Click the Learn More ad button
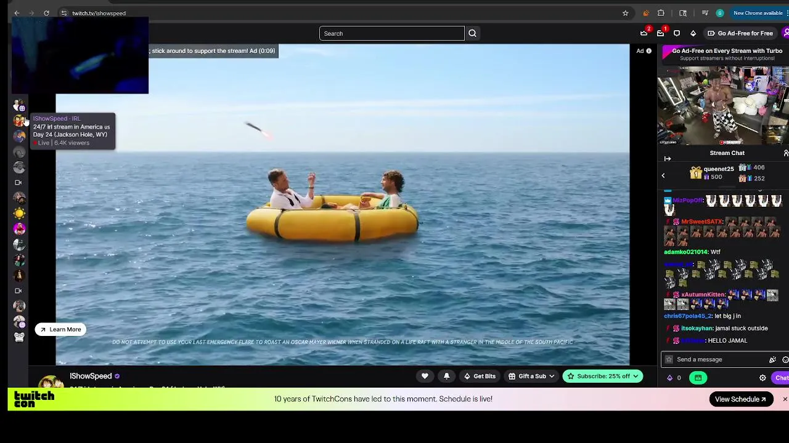 point(60,329)
